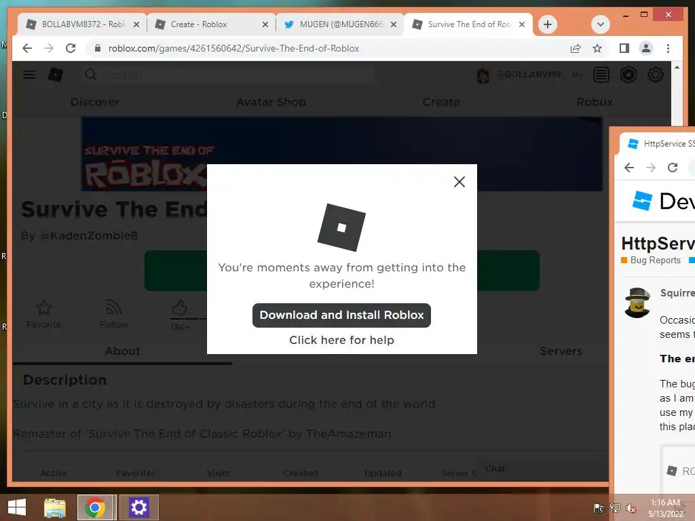Image resolution: width=695 pixels, height=521 pixels.
Task: Open the Bug Reports category link
Action: (651, 260)
